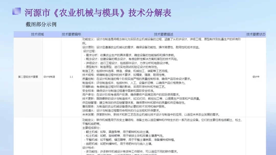276x155 pixels.
Task: Select the 技术要素描述 column header
Action: pyautogui.click(x=164, y=34)
